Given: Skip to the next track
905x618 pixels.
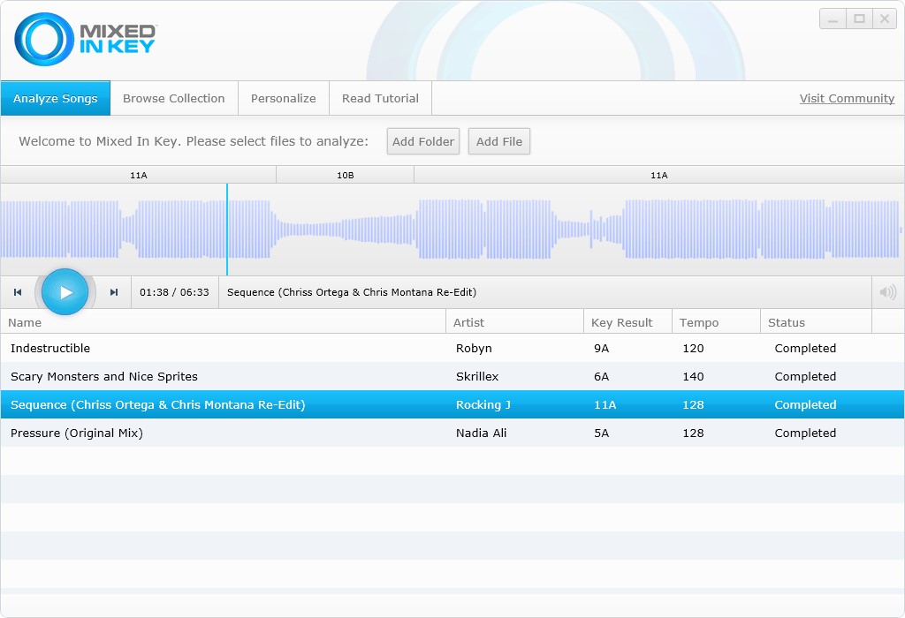Looking at the screenshot, I should (x=114, y=292).
